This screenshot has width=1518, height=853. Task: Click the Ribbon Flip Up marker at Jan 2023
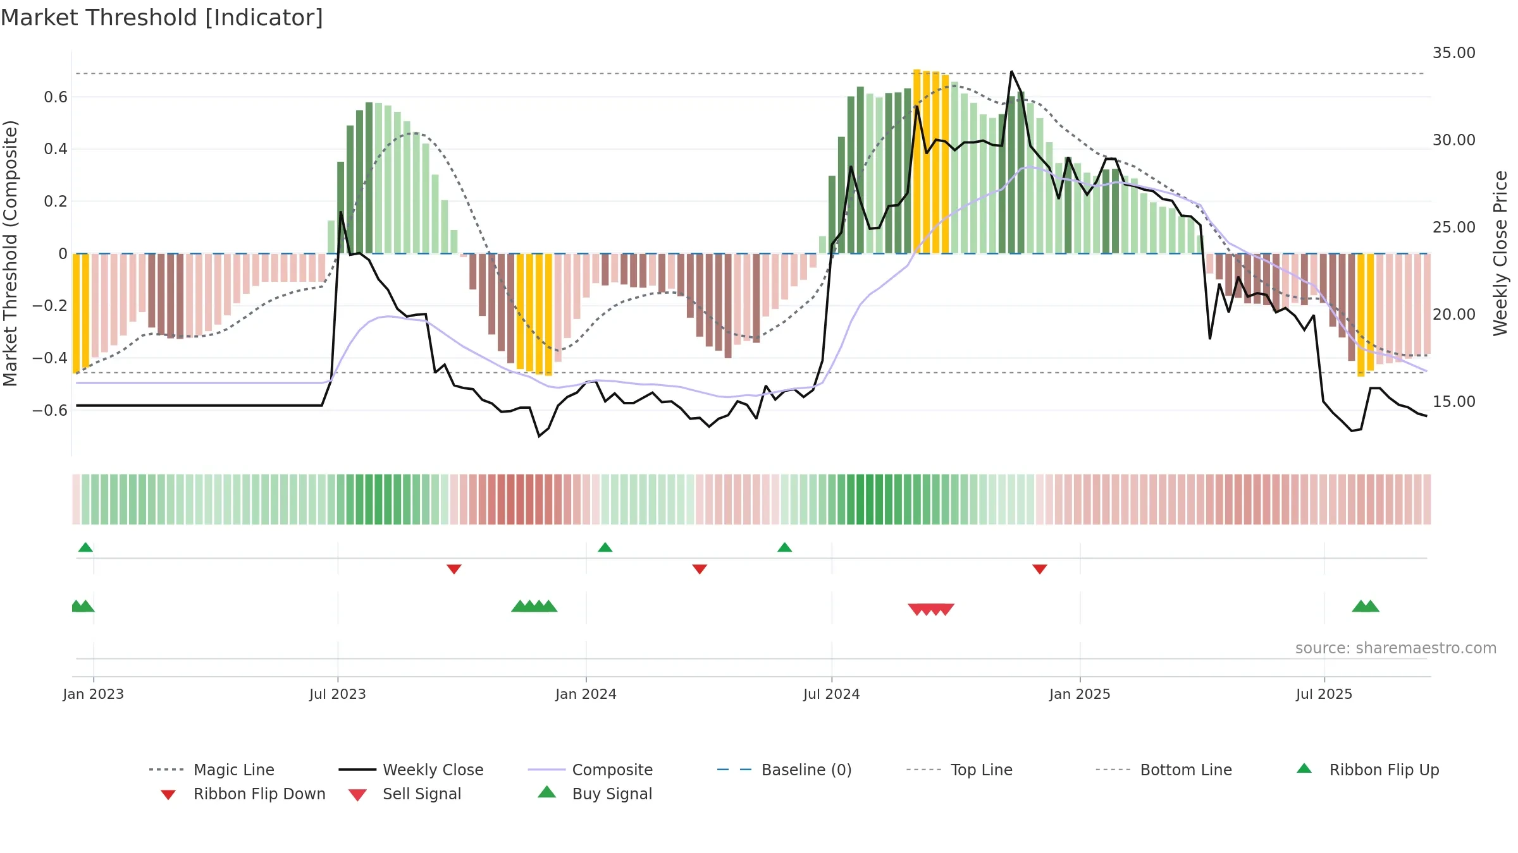coord(85,547)
